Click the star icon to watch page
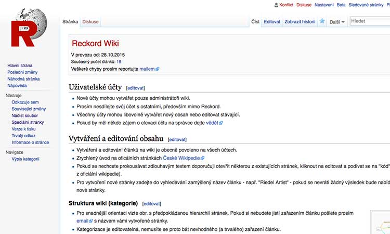This screenshot has width=390, height=234. click(322, 21)
